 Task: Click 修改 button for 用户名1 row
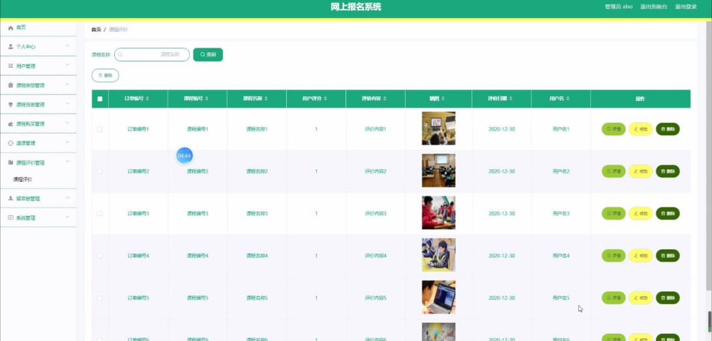(641, 130)
